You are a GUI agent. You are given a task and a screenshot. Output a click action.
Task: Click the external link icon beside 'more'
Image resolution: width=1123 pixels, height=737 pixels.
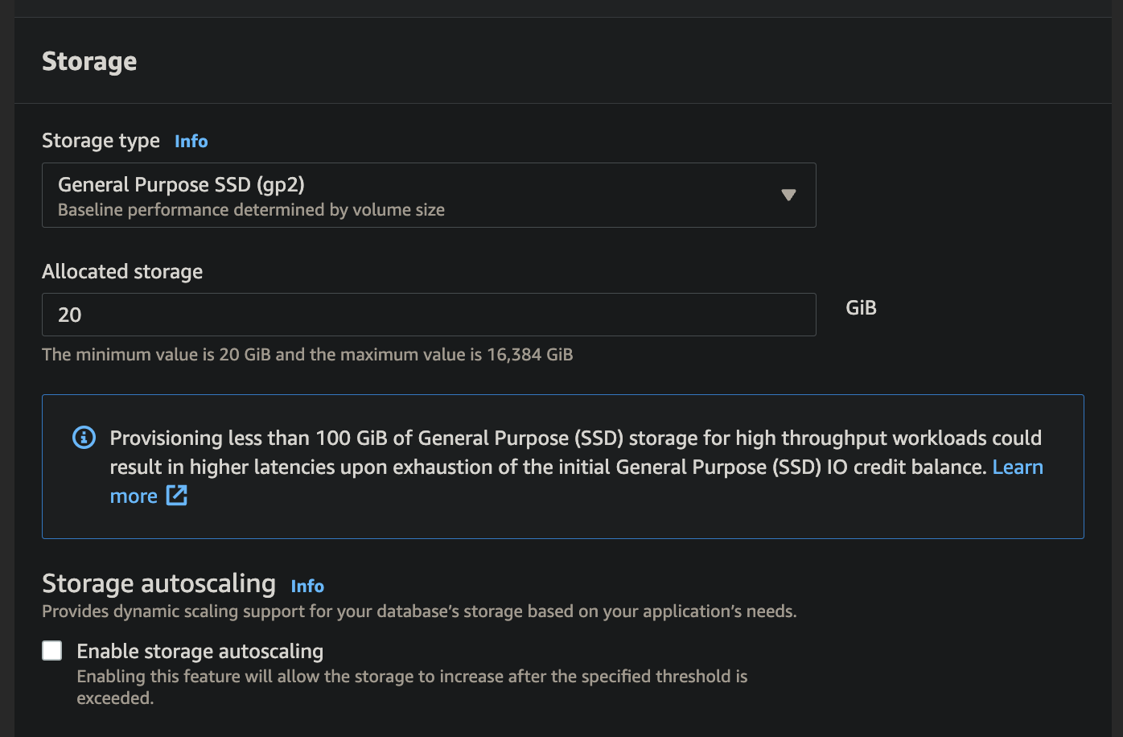177,496
